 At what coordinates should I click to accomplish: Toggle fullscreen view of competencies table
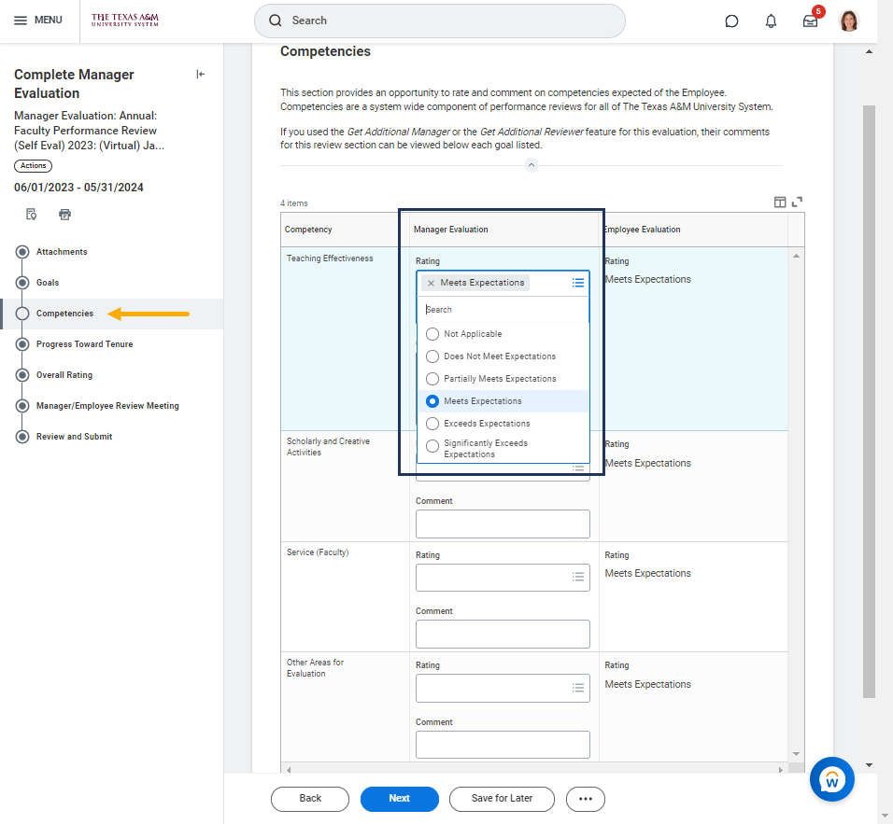(x=797, y=202)
